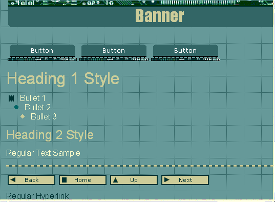Click the Bullet 1 list item
Image resolution: width=275 pixels, height=202 pixels.
(33, 98)
